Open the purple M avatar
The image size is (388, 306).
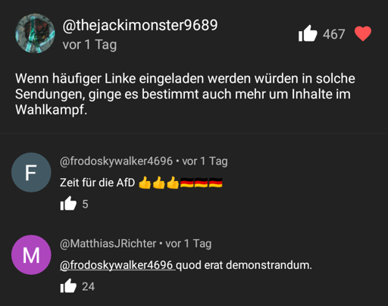[x=31, y=254]
